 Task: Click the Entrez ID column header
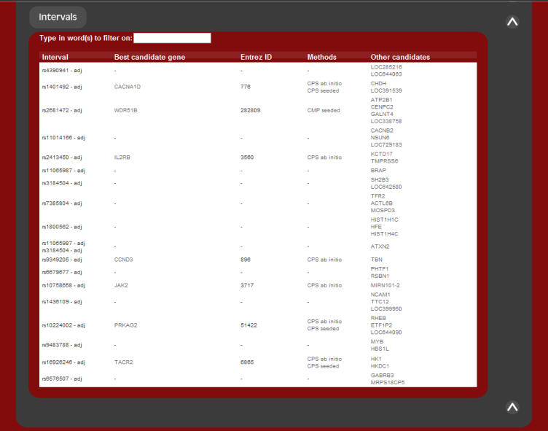[257, 57]
